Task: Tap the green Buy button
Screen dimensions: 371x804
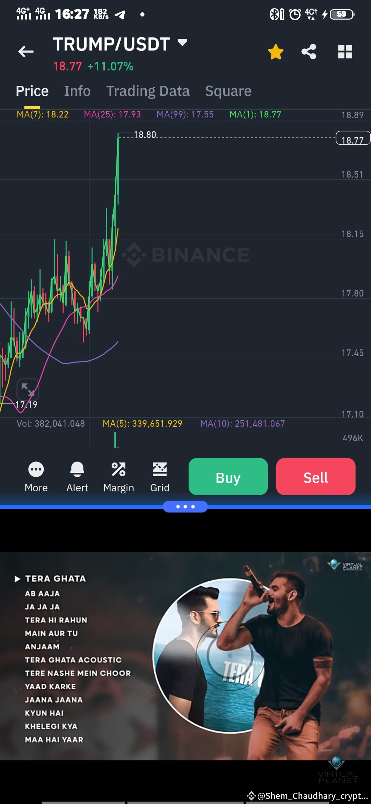Action: pyautogui.click(x=228, y=477)
